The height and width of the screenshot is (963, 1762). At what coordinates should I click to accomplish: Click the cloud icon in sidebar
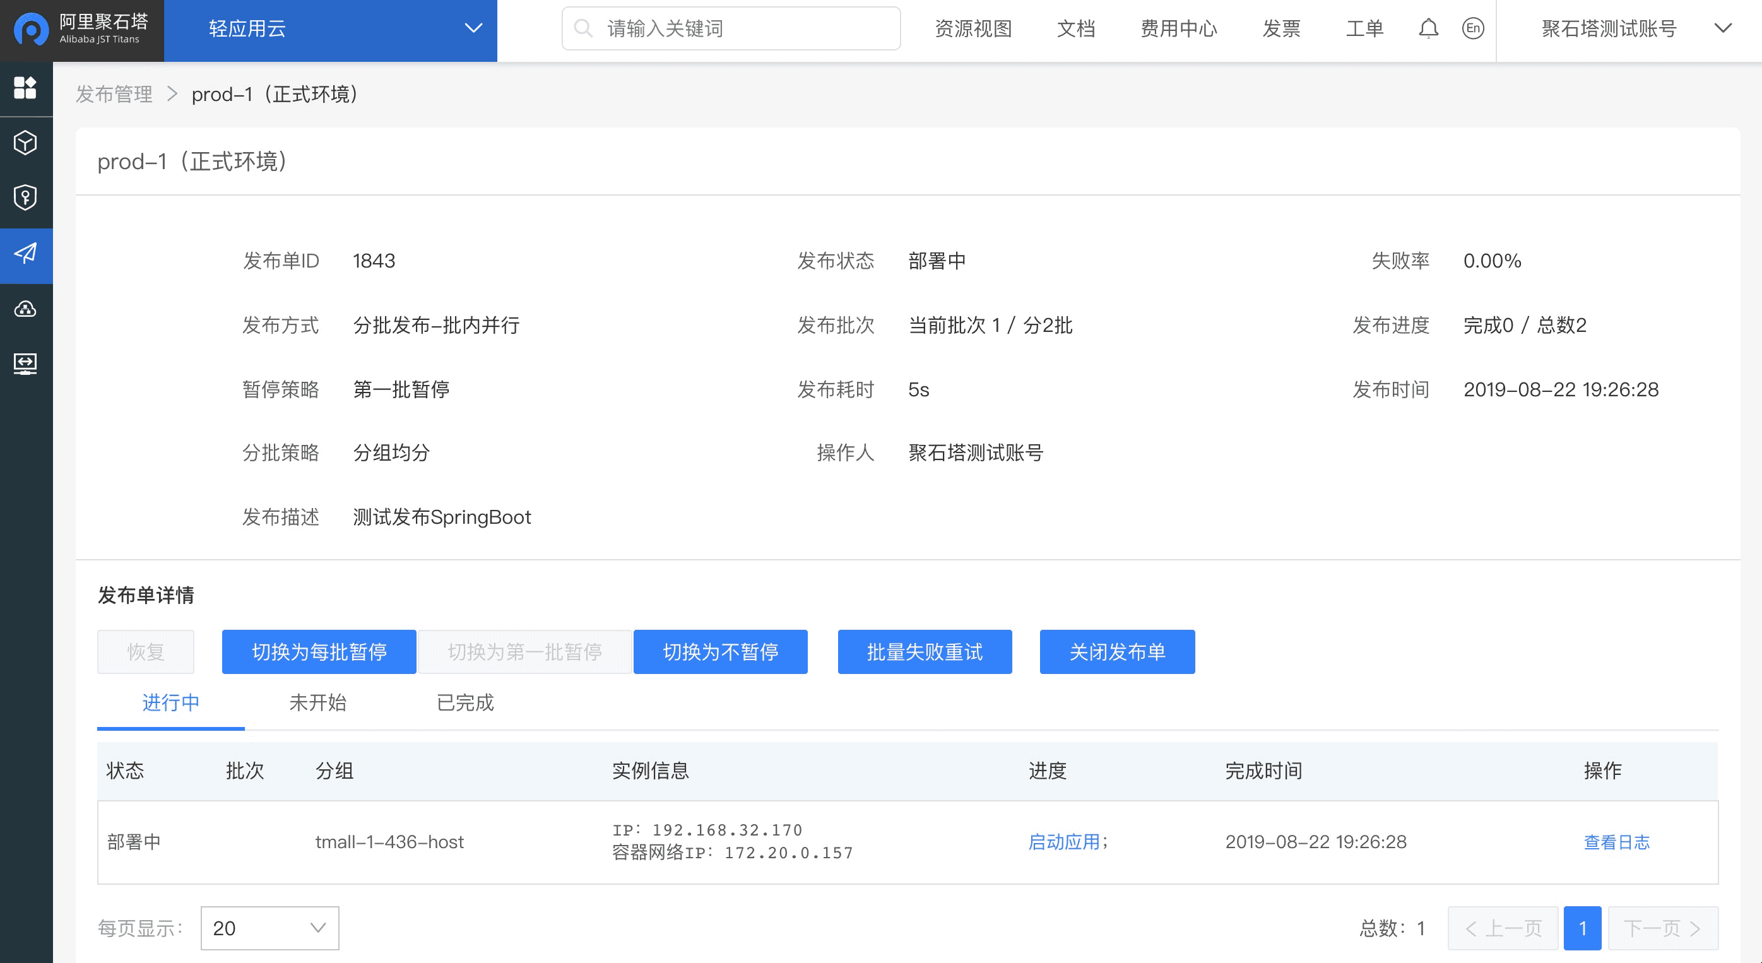tap(25, 309)
